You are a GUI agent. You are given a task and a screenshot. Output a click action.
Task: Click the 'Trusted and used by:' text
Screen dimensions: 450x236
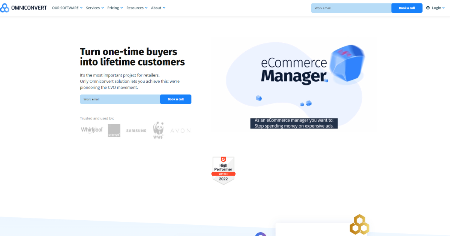[x=97, y=118]
